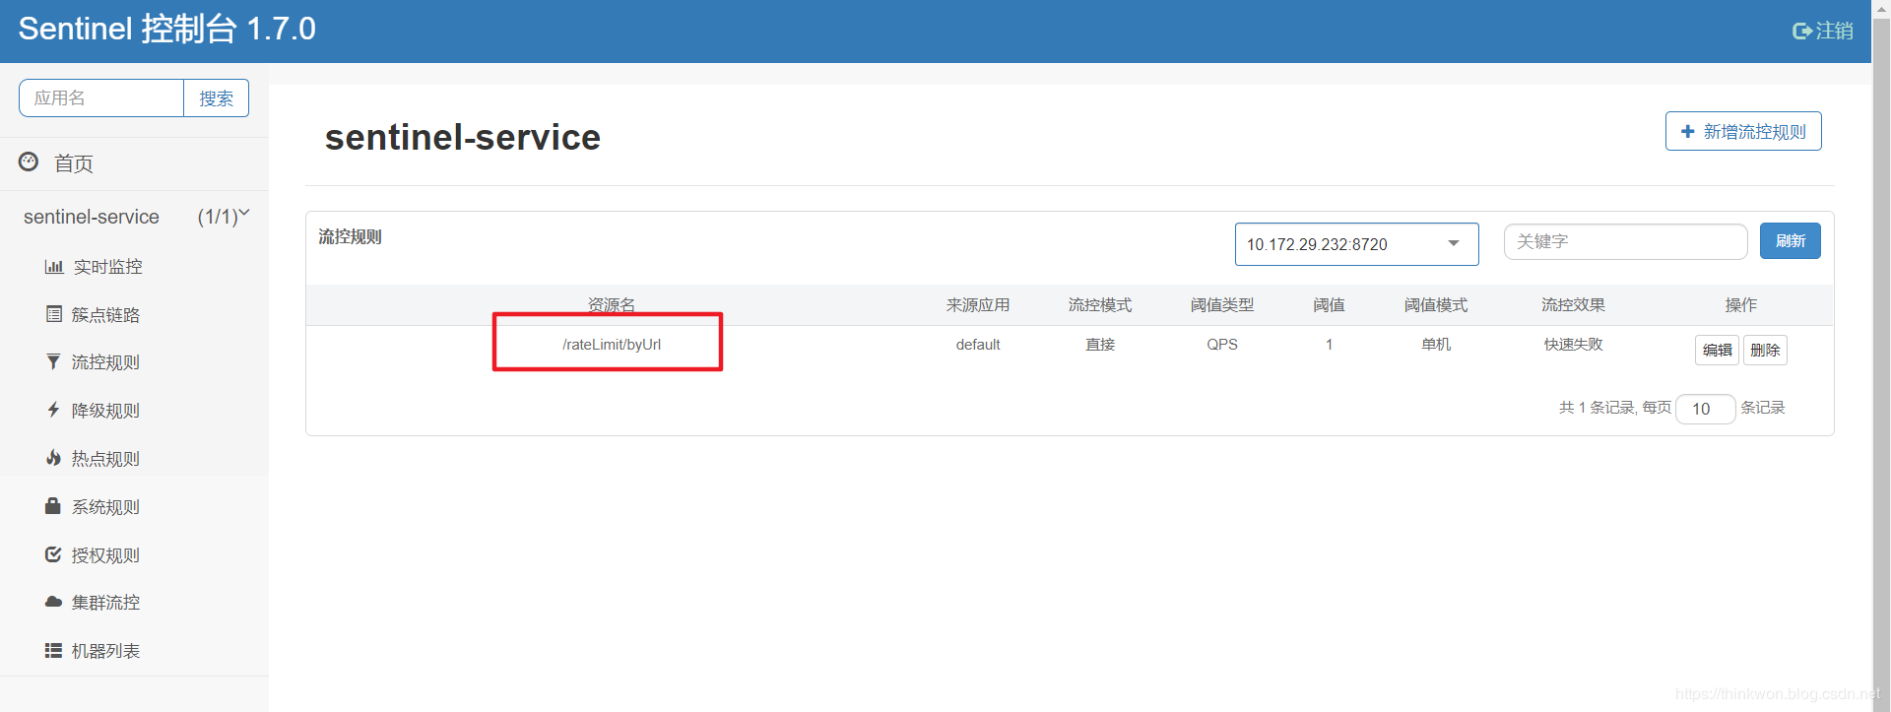Click the bar chart icon for 实时监控

pos(54,267)
